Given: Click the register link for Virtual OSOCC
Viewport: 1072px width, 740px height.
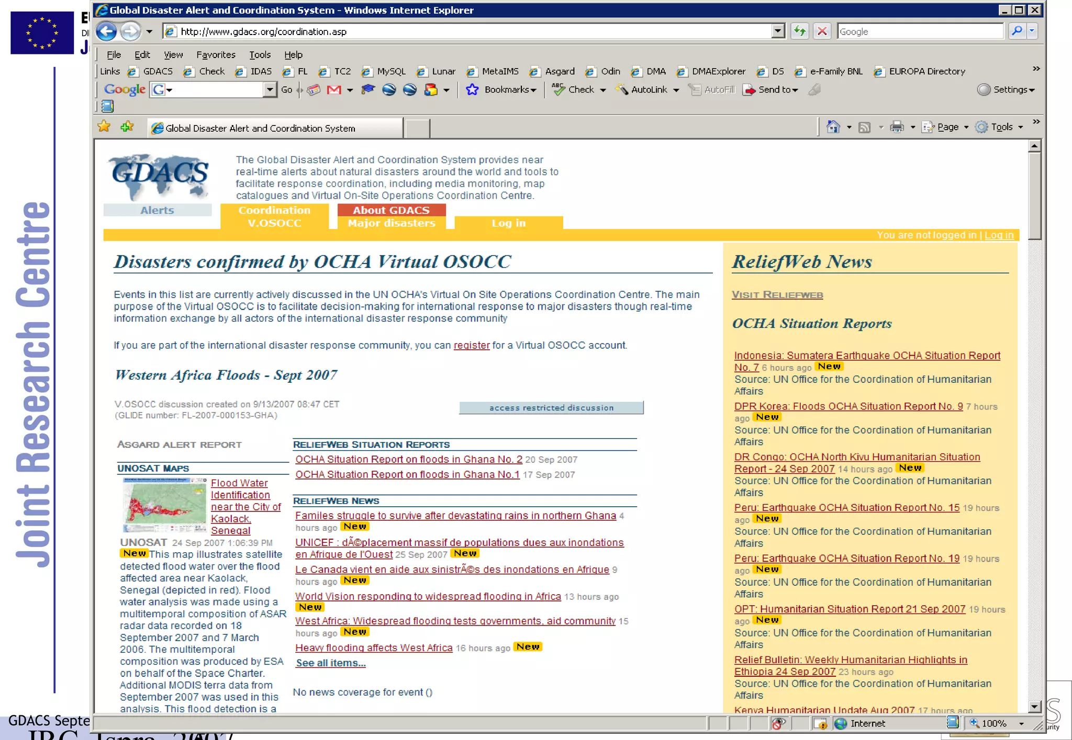Looking at the screenshot, I should point(471,346).
